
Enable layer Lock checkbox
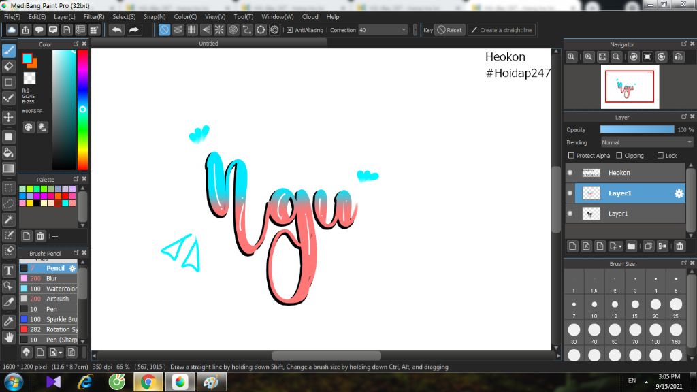[660, 156]
